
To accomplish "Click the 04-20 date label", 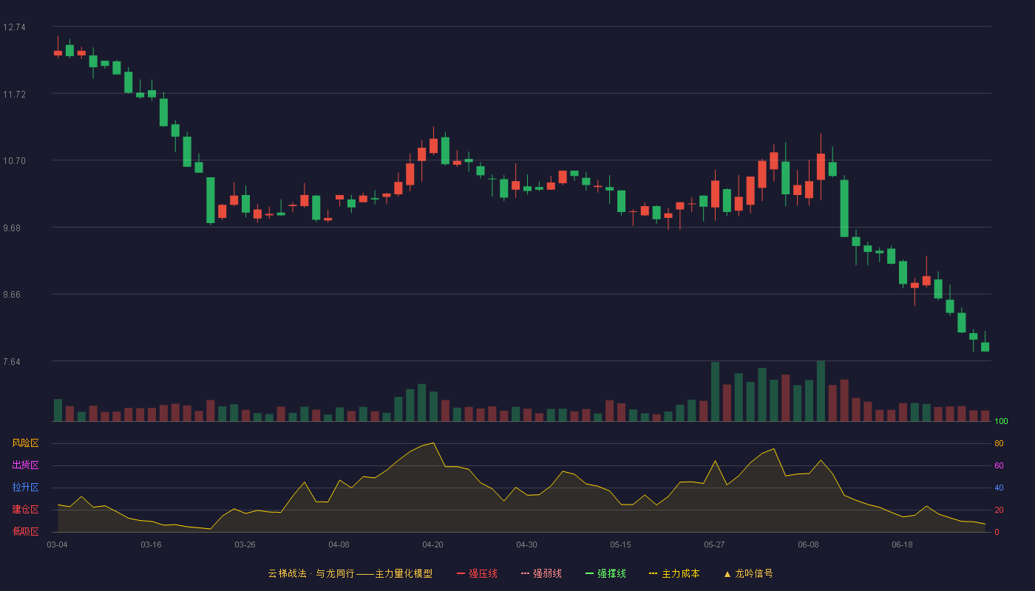I will [432, 544].
